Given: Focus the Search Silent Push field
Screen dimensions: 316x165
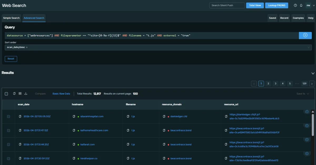Looking at the screenshot, I should point(227,5).
